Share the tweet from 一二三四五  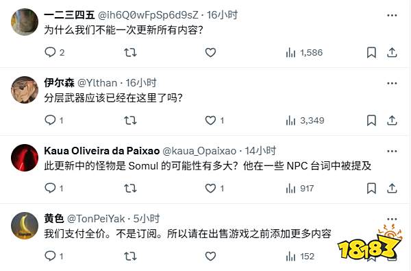tap(392, 53)
